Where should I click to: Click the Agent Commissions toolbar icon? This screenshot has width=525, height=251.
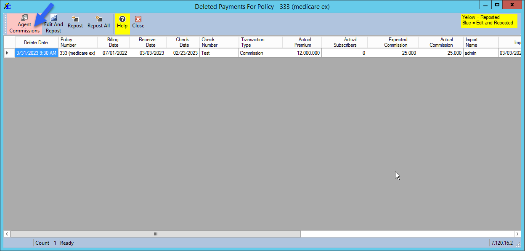point(24,23)
